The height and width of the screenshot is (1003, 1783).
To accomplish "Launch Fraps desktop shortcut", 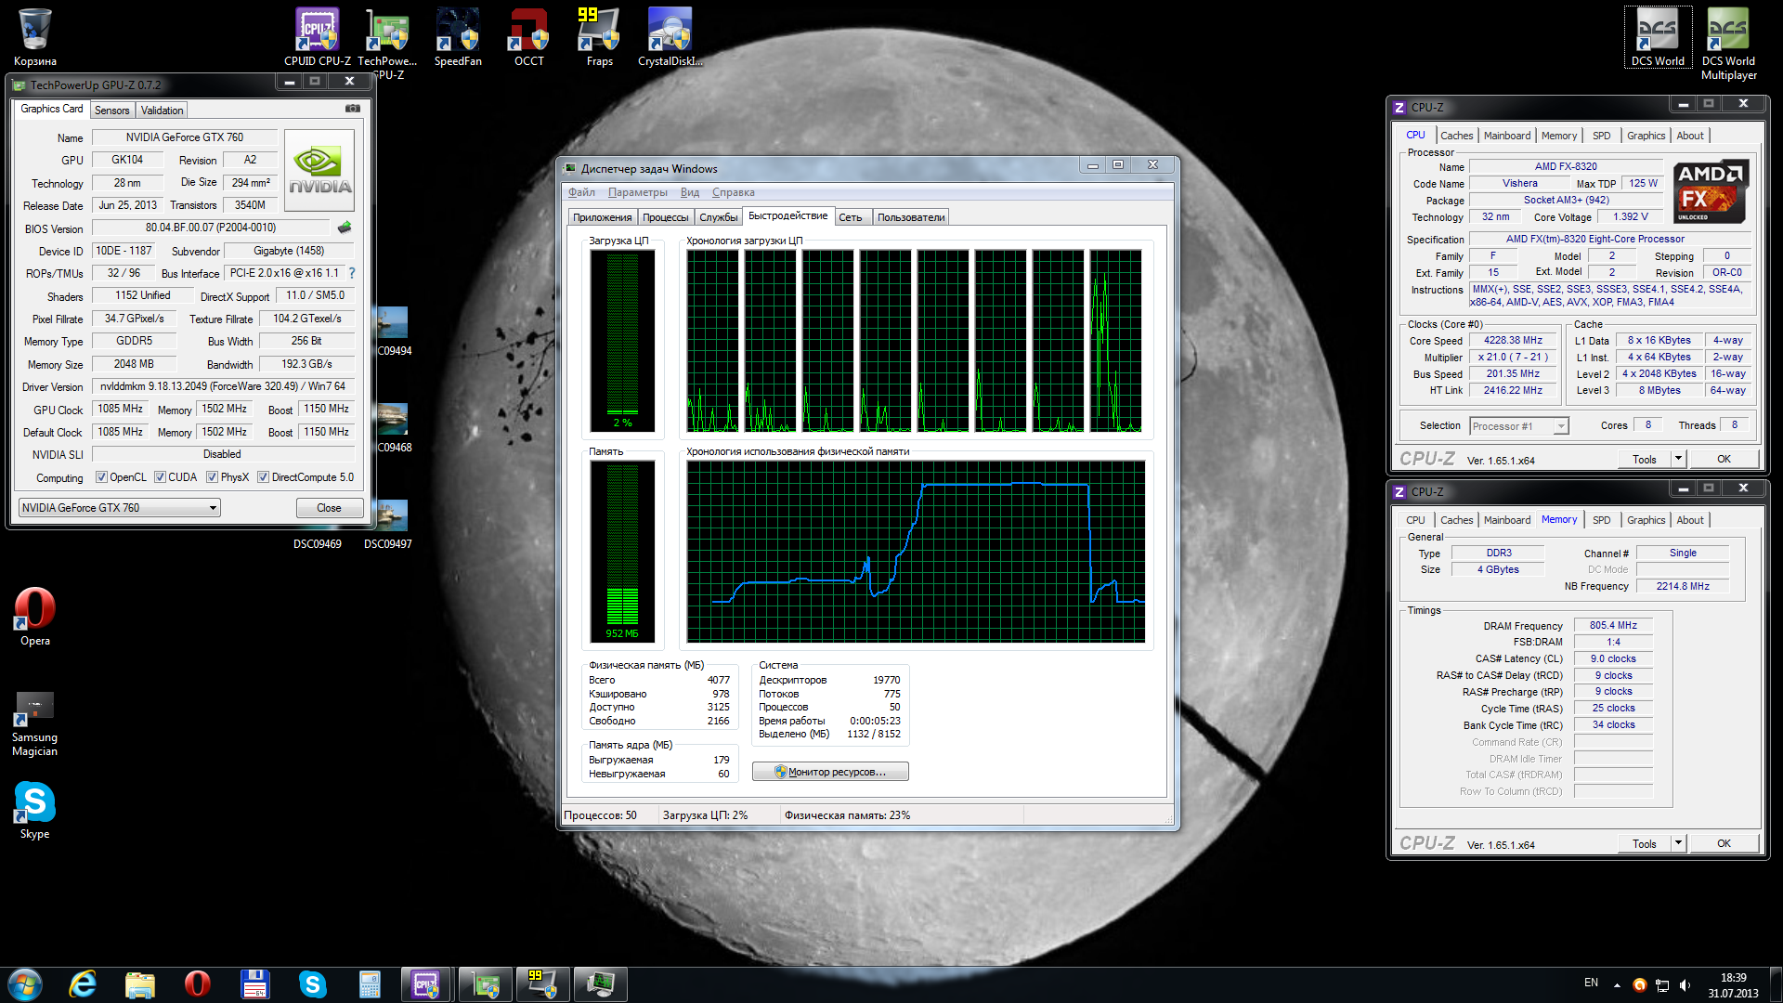I will click(599, 37).
